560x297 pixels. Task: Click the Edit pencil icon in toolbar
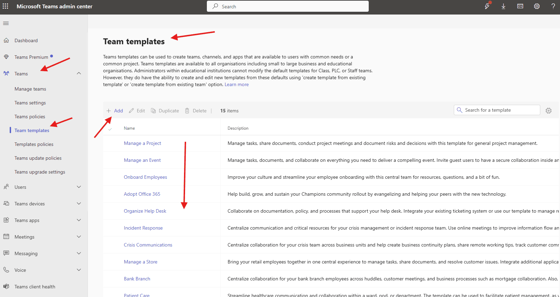click(x=131, y=111)
